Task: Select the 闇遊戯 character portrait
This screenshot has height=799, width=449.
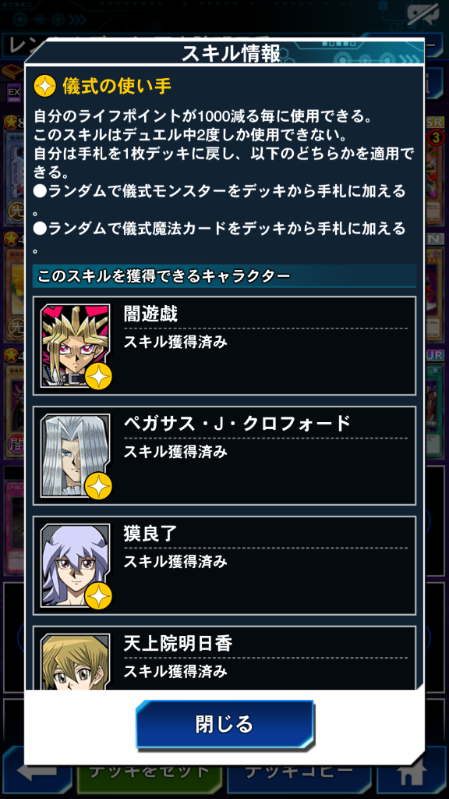Action: tap(76, 346)
